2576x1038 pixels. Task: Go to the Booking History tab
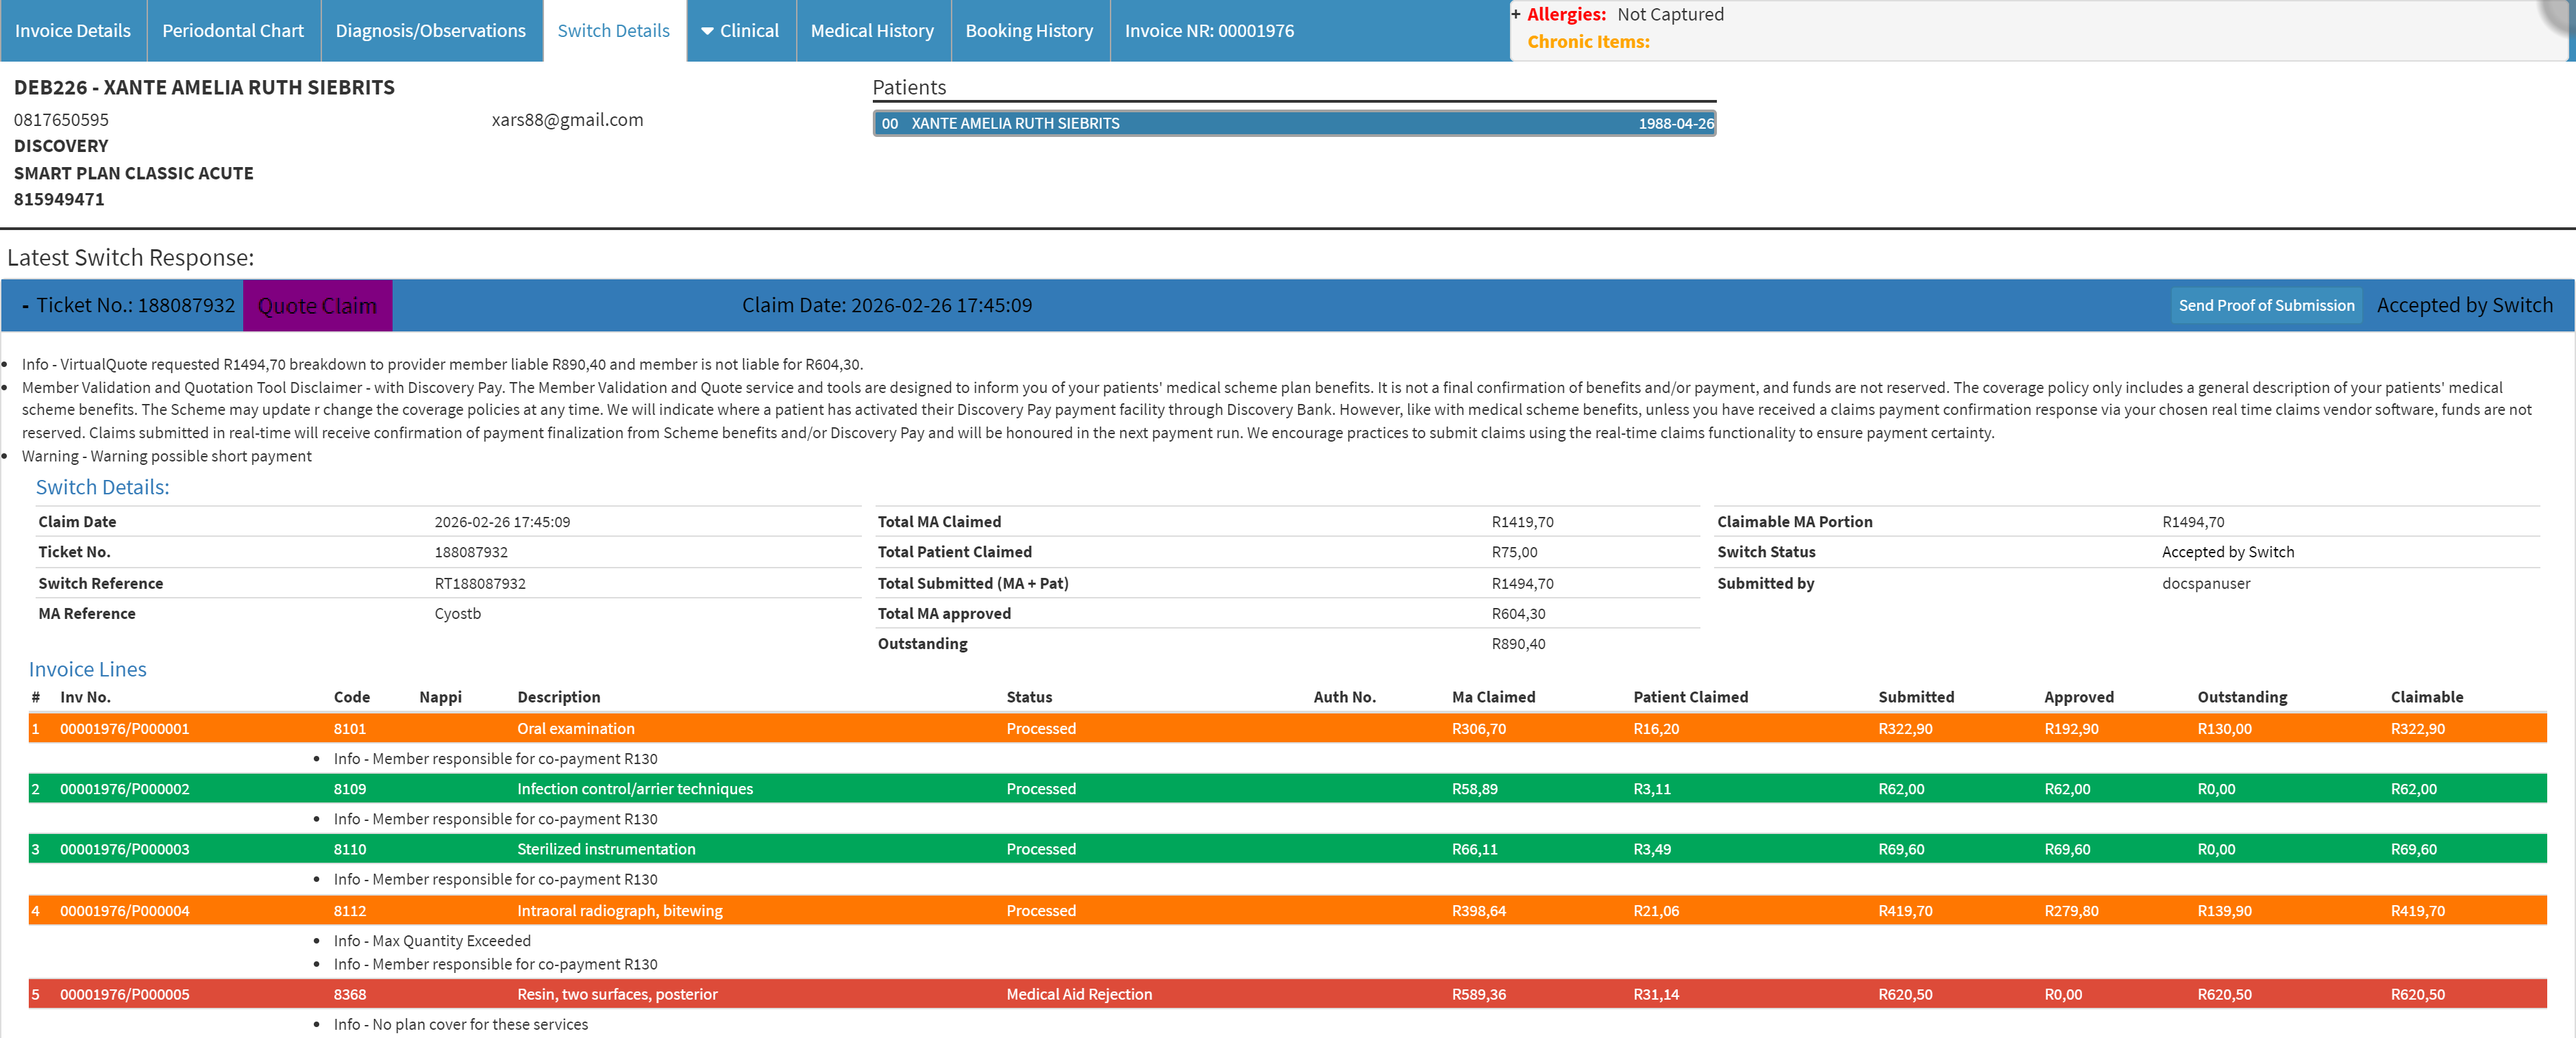coord(1029,31)
